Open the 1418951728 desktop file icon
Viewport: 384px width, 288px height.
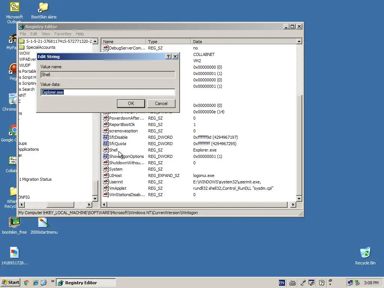pyautogui.click(x=15, y=256)
